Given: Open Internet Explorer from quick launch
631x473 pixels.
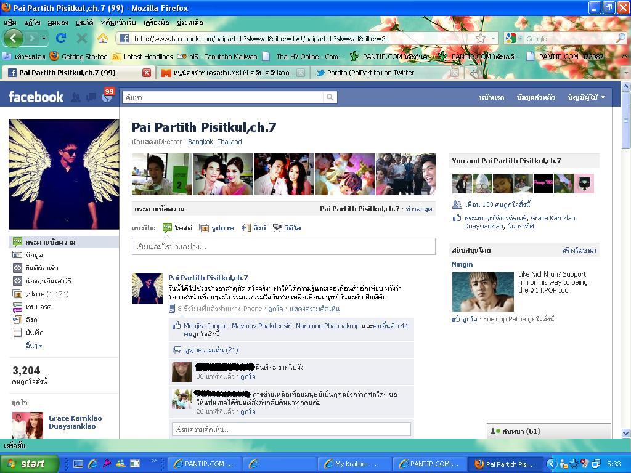Looking at the screenshot, I should coord(92,464).
